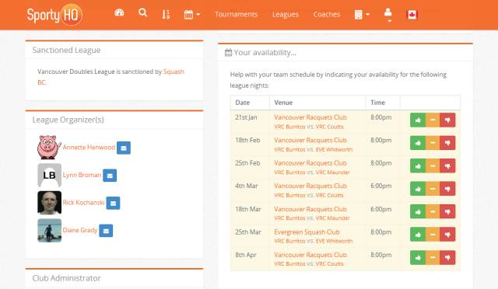Open Lynn Broman's profile
The width and height of the screenshot is (498, 289).
(x=82, y=175)
